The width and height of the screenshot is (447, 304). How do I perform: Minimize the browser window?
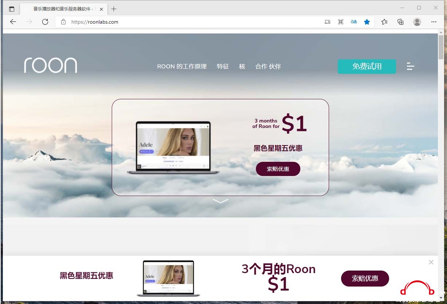click(x=403, y=8)
